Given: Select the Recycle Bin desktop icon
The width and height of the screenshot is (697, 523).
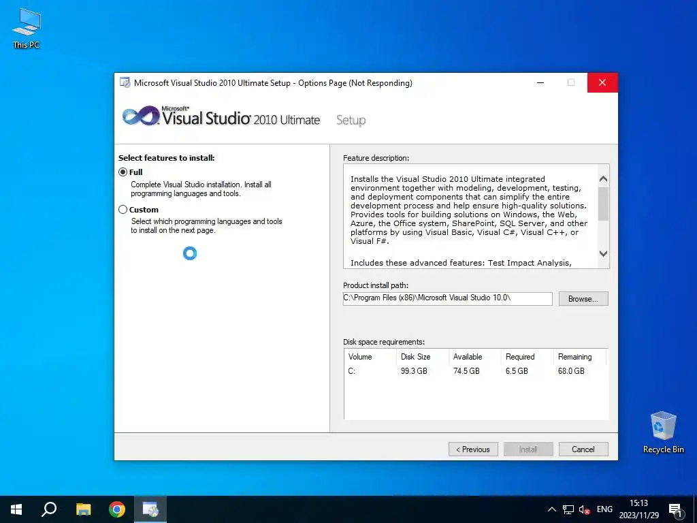Looking at the screenshot, I should (663, 432).
